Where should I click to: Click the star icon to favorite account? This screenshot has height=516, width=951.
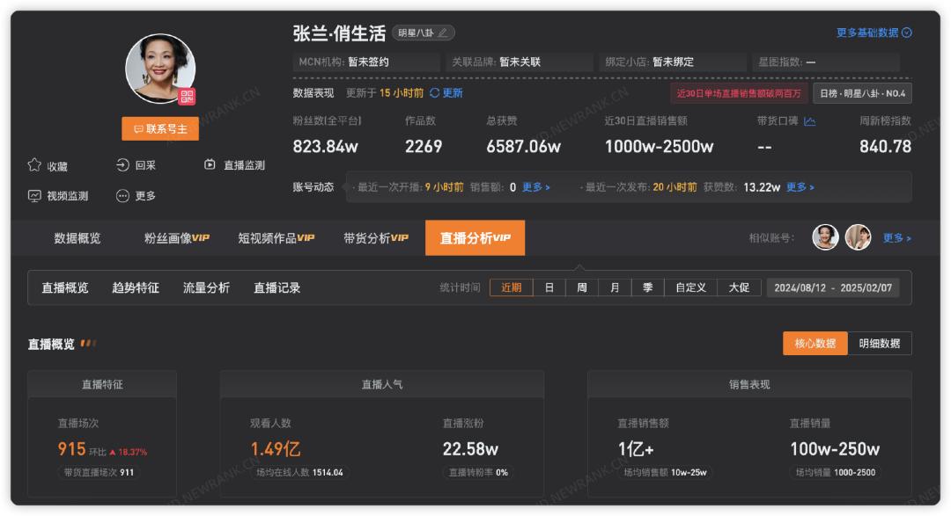[x=35, y=165]
